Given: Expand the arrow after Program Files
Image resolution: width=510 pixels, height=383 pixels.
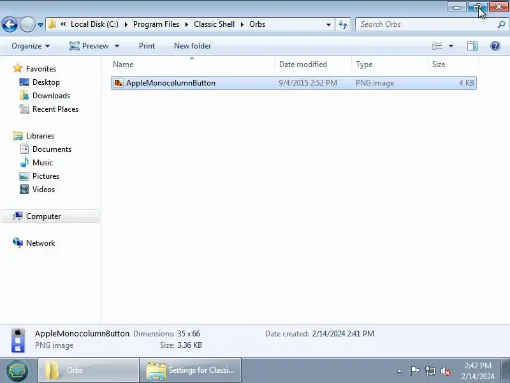Looking at the screenshot, I should click(x=187, y=24).
